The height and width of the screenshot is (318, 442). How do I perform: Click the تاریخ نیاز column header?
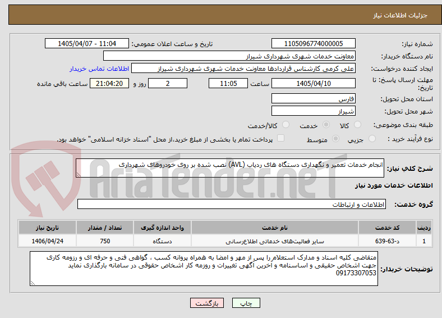(x=47, y=228)
